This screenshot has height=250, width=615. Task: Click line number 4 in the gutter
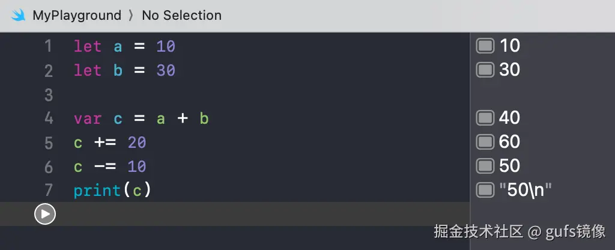pyautogui.click(x=48, y=118)
